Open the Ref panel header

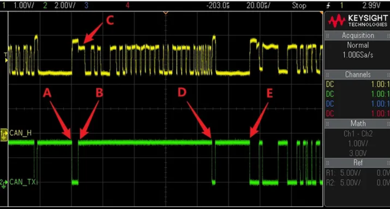point(357,163)
